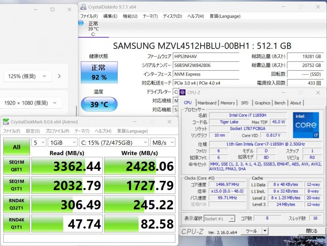Click the PCIe 3.0 x4 | PCIe 4.0 x4 field
The width and height of the screenshot is (327, 246).
click(x=206, y=83)
